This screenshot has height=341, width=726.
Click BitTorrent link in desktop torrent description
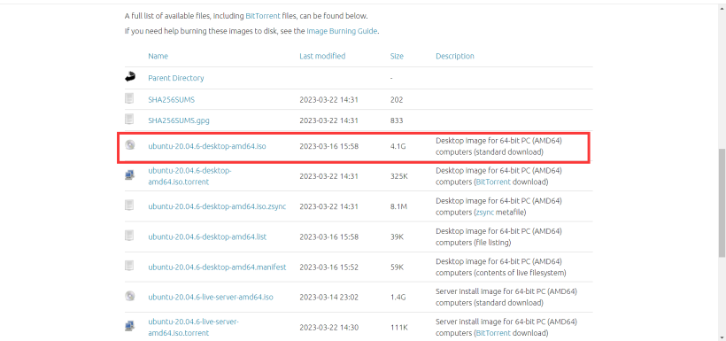point(493,182)
